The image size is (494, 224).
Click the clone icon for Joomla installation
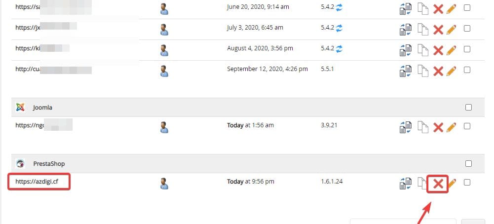tap(423, 127)
